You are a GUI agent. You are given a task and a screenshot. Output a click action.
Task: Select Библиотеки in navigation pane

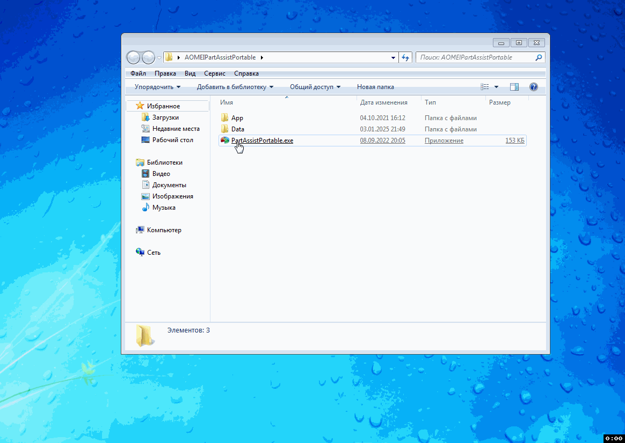[165, 163]
